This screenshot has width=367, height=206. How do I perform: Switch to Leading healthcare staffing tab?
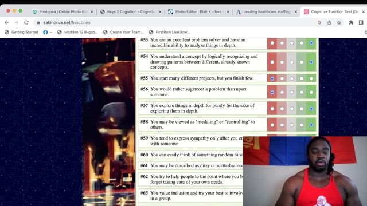click(266, 11)
